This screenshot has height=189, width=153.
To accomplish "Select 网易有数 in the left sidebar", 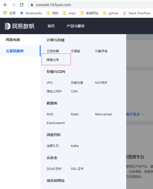I will coord(13,40).
